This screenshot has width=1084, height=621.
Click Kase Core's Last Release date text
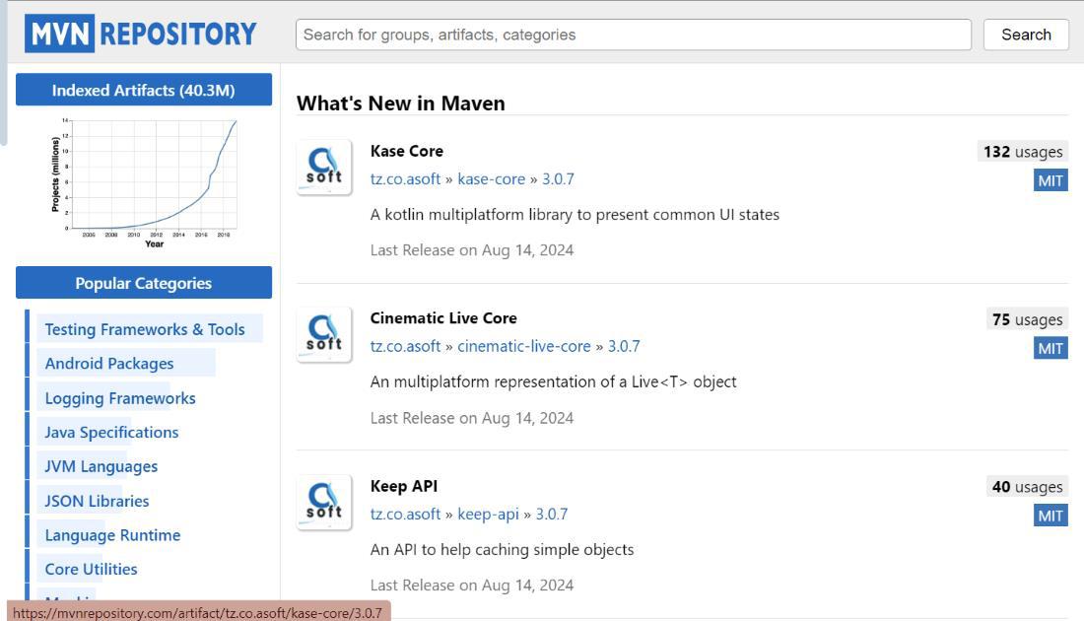[471, 250]
